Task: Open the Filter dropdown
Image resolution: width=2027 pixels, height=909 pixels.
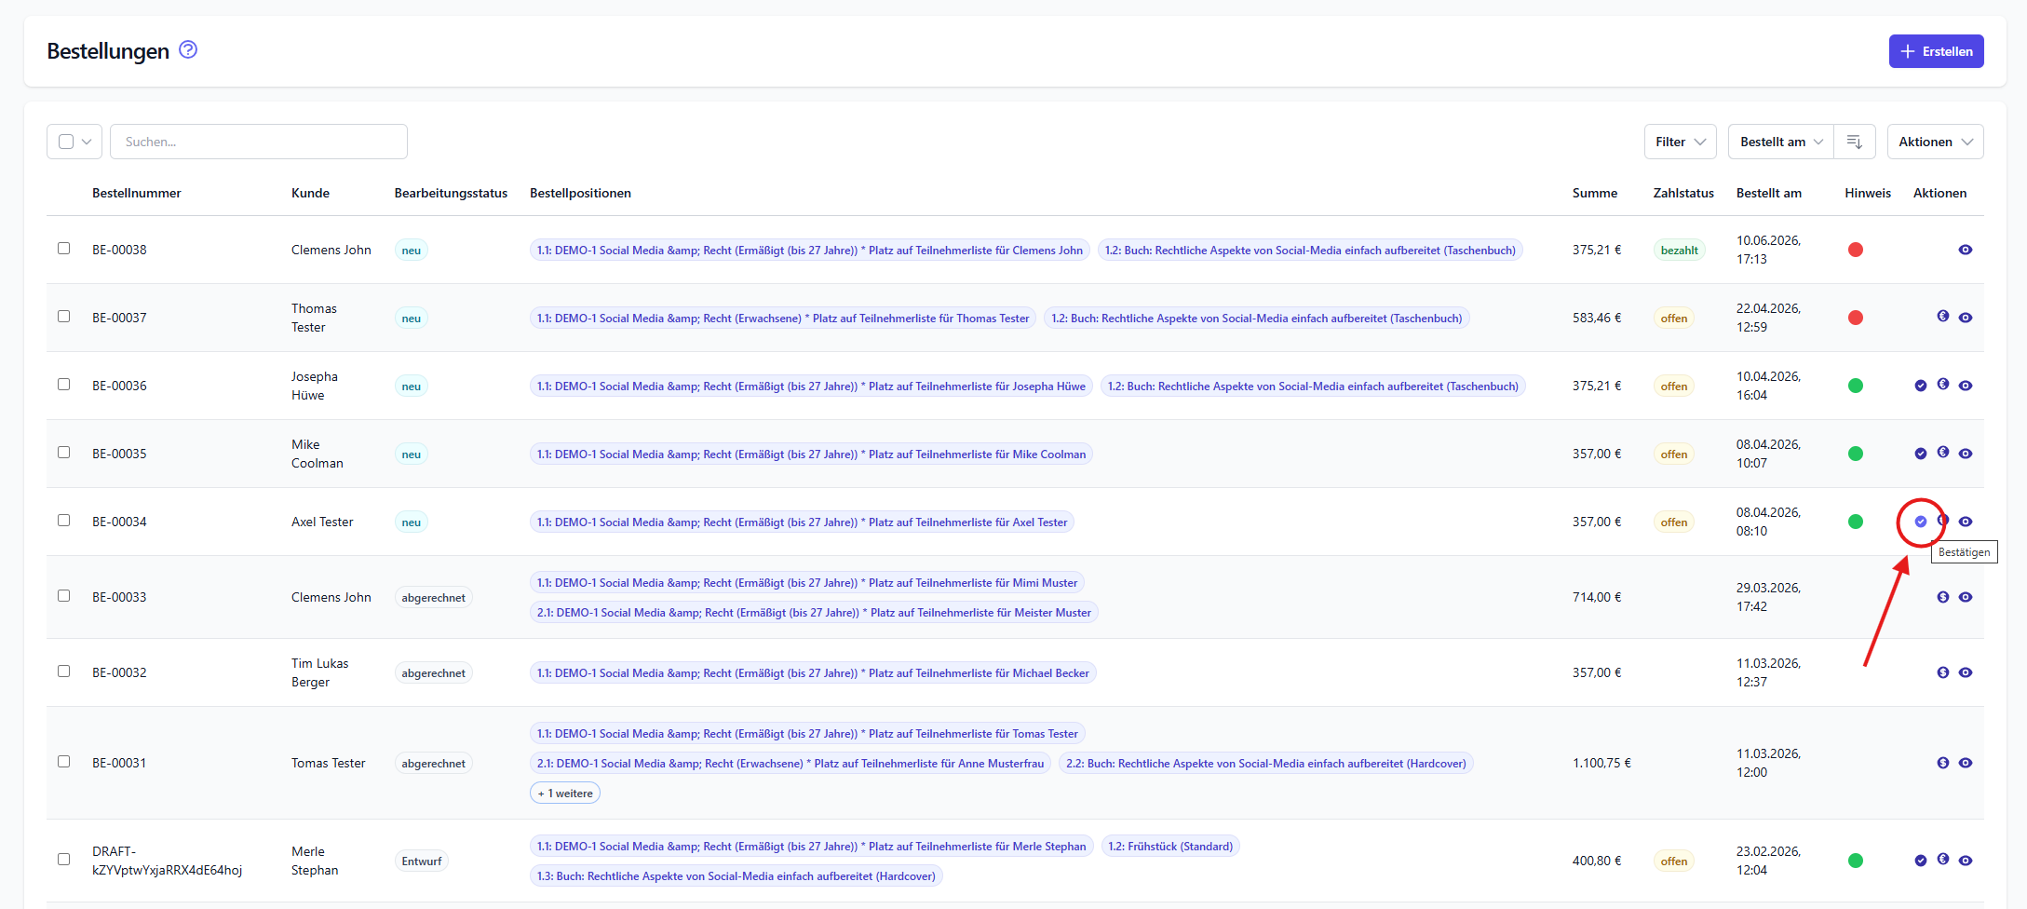Action: click(x=1681, y=142)
